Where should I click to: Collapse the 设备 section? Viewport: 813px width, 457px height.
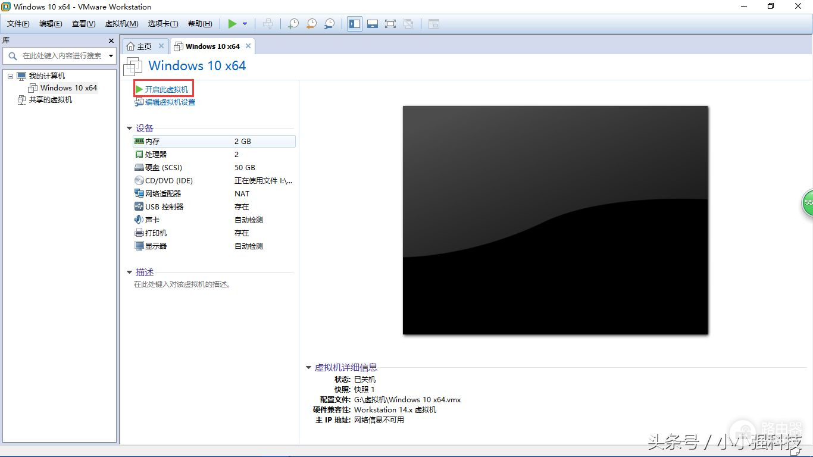[x=129, y=128]
